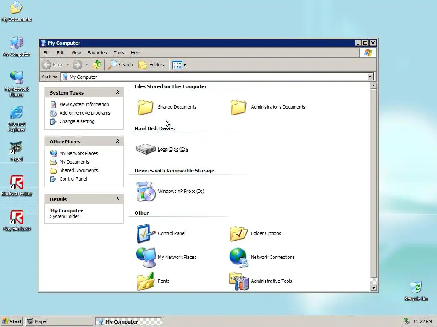Viewport: 437px width, 327px height.
Task: Click the system tray network icon
Action: coord(407,321)
